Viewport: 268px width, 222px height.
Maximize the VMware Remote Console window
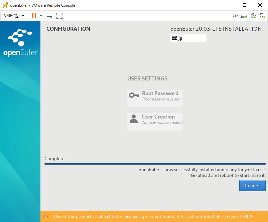(x=245, y=5)
